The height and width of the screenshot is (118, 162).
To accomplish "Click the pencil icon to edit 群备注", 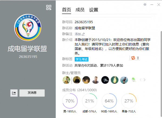I will (83, 34).
